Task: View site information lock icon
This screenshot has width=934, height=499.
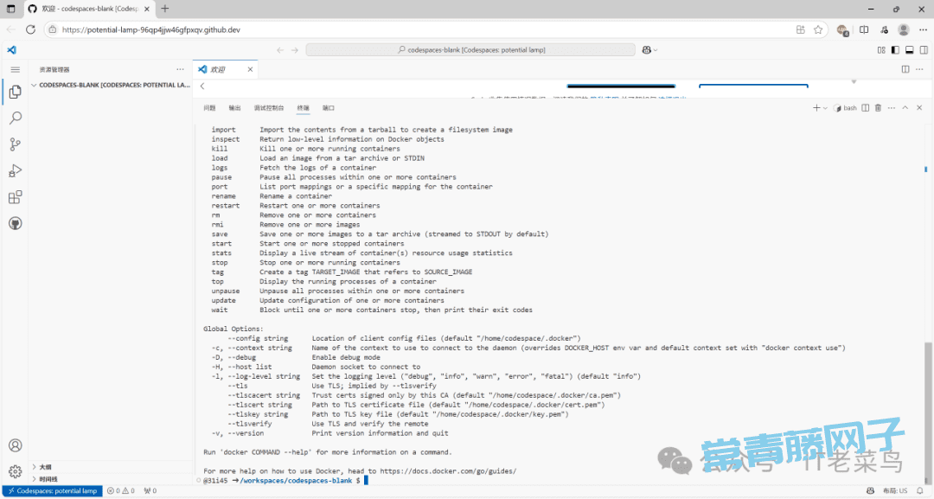Action: pos(53,29)
